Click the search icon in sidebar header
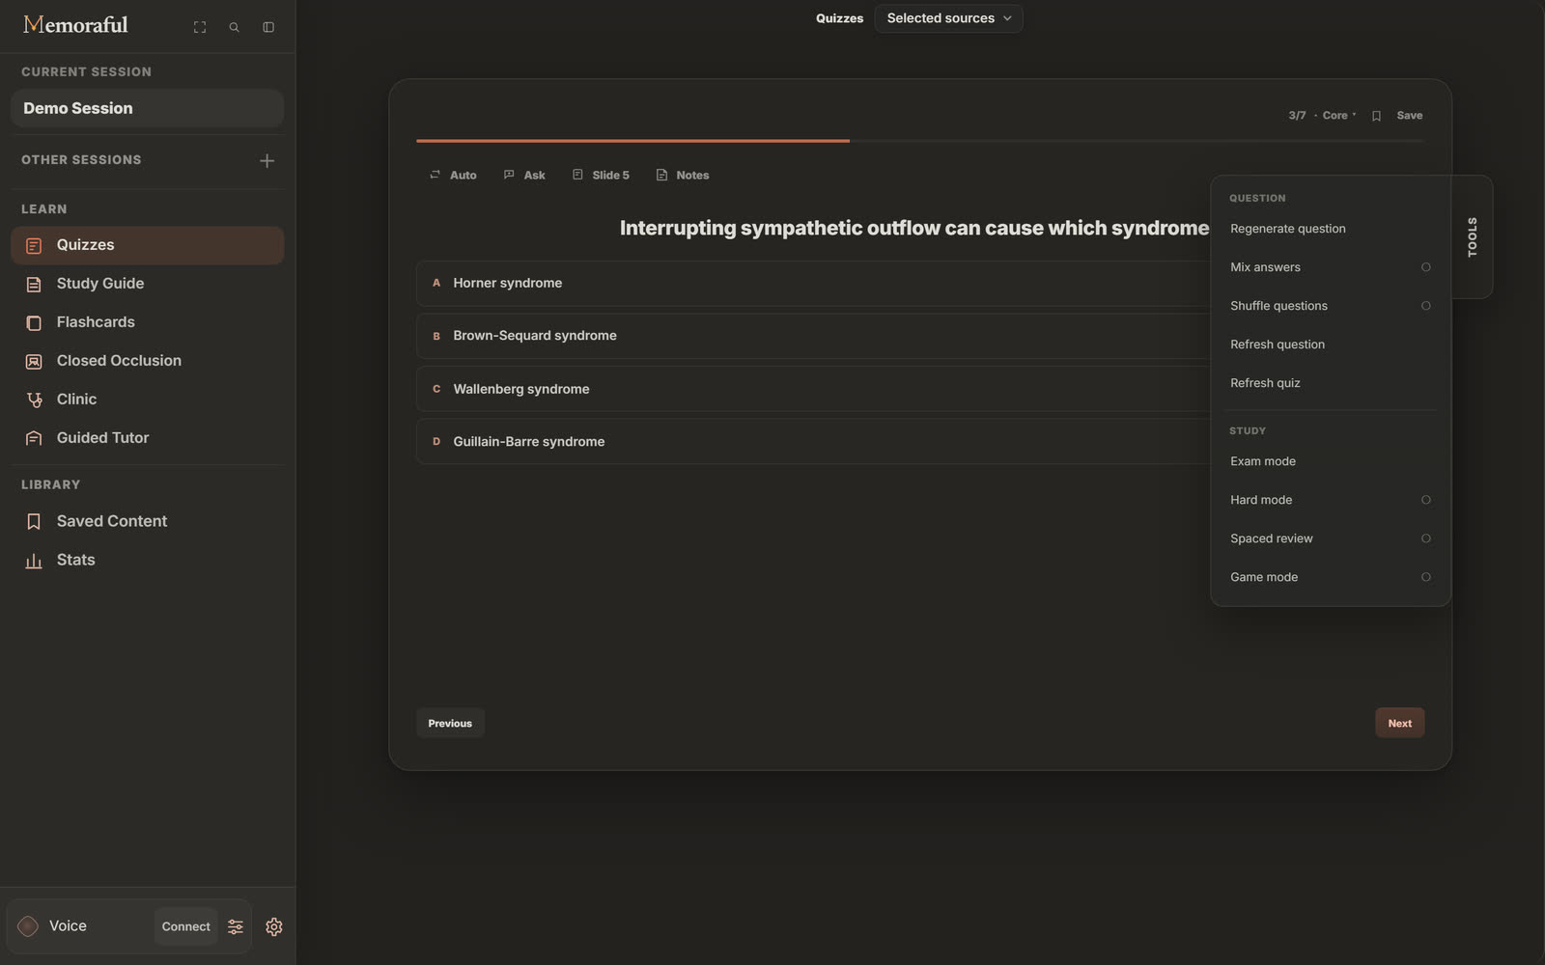Image resolution: width=1545 pixels, height=965 pixels. point(234,27)
